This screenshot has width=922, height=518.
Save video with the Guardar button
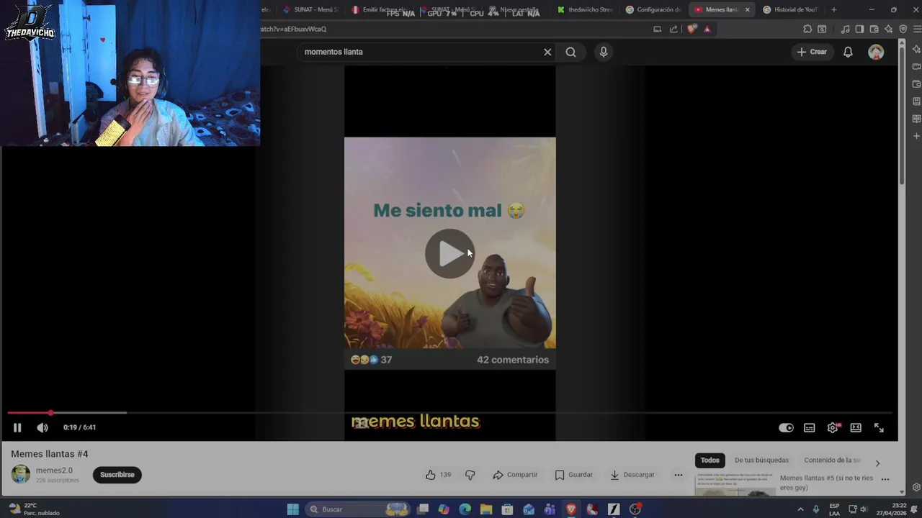pyautogui.click(x=573, y=475)
